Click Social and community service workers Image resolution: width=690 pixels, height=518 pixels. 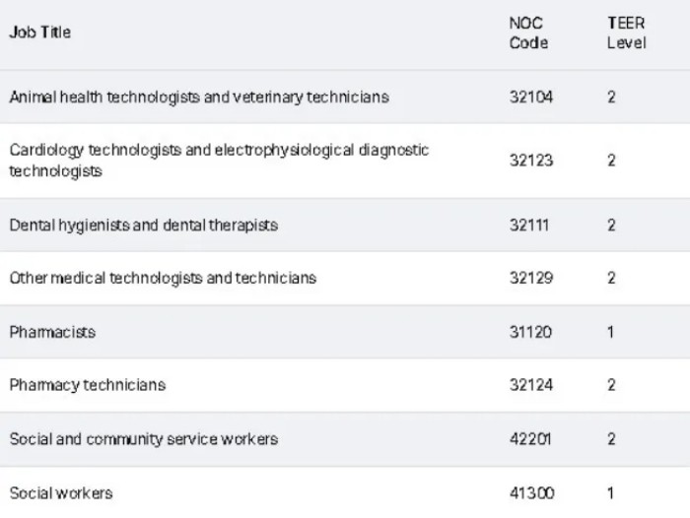point(144,438)
